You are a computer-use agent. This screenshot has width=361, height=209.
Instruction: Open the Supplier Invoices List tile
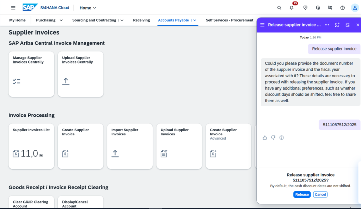(x=31, y=146)
